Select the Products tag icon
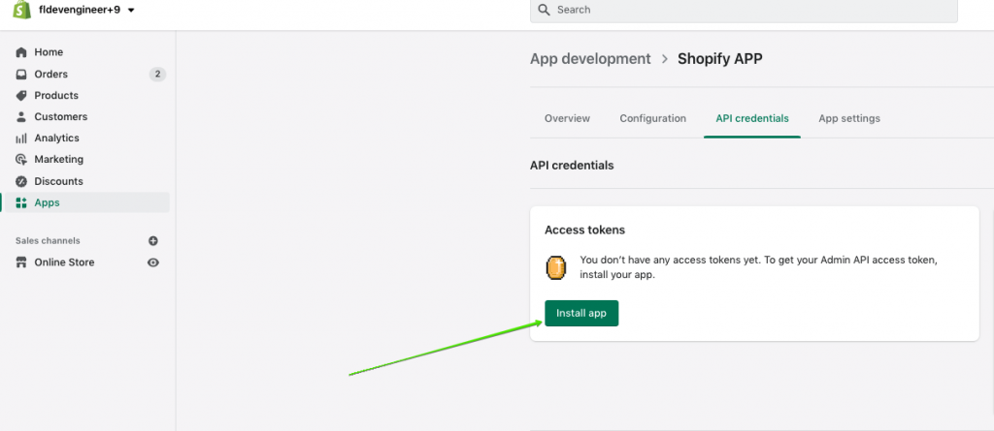Screen dimensions: 994x431 (x=21, y=96)
